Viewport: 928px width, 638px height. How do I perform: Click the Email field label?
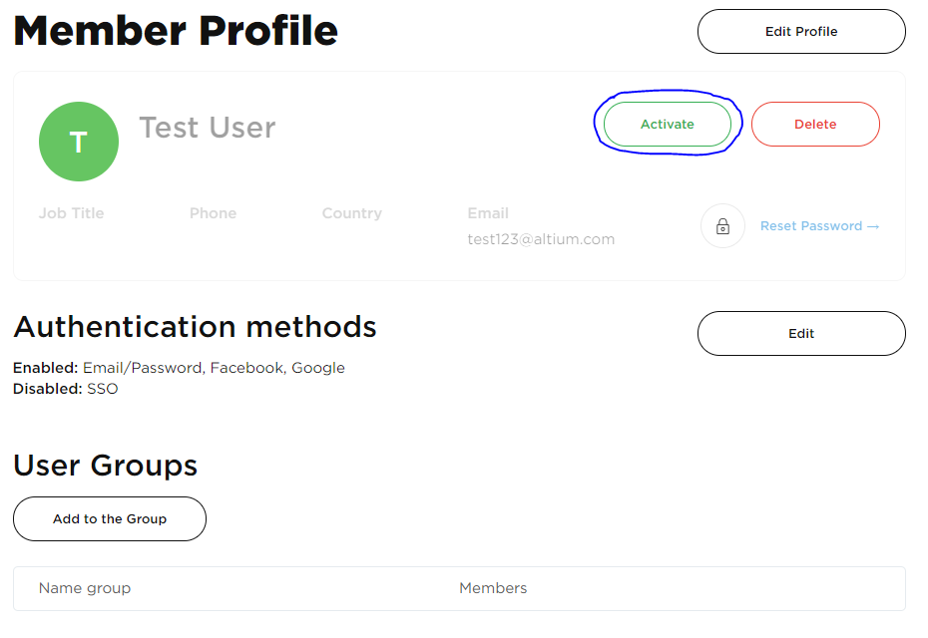pyautogui.click(x=488, y=213)
